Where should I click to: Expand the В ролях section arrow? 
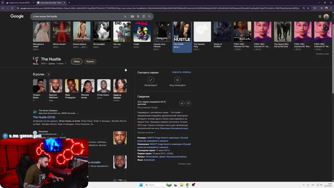[49, 74]
